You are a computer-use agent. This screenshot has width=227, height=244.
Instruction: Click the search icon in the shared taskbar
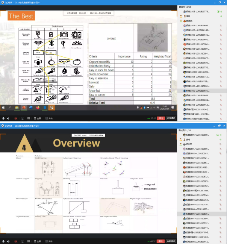click(x=10, y=108)
